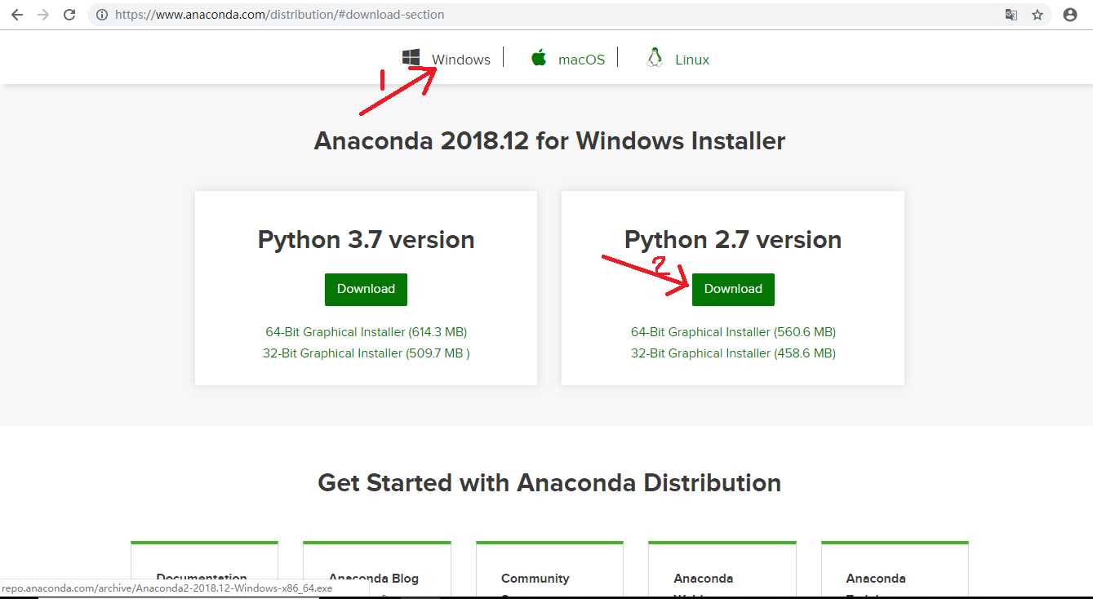This screenshot has width=1093, height=599.
Task: Bookmark this page with star icon
Action: coord(1037,15)
